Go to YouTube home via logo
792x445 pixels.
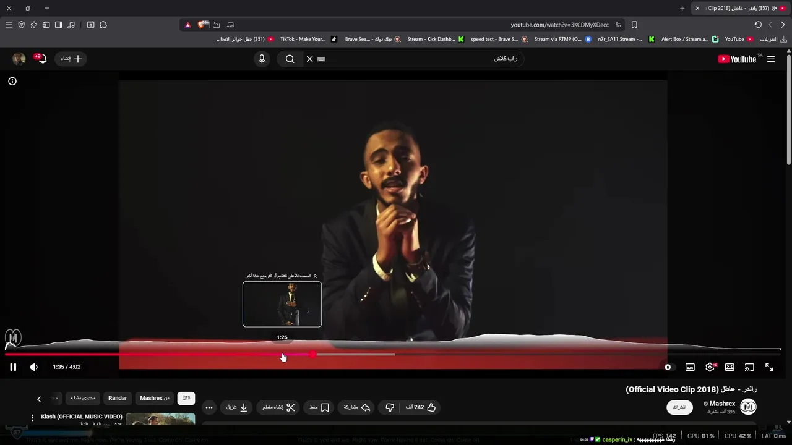coord(737,59)
